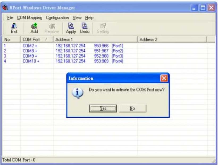Image resolution: width=218 pixels, height=165 pixels.
Task: Click the (Port1) label
Action: pos(118,46)
